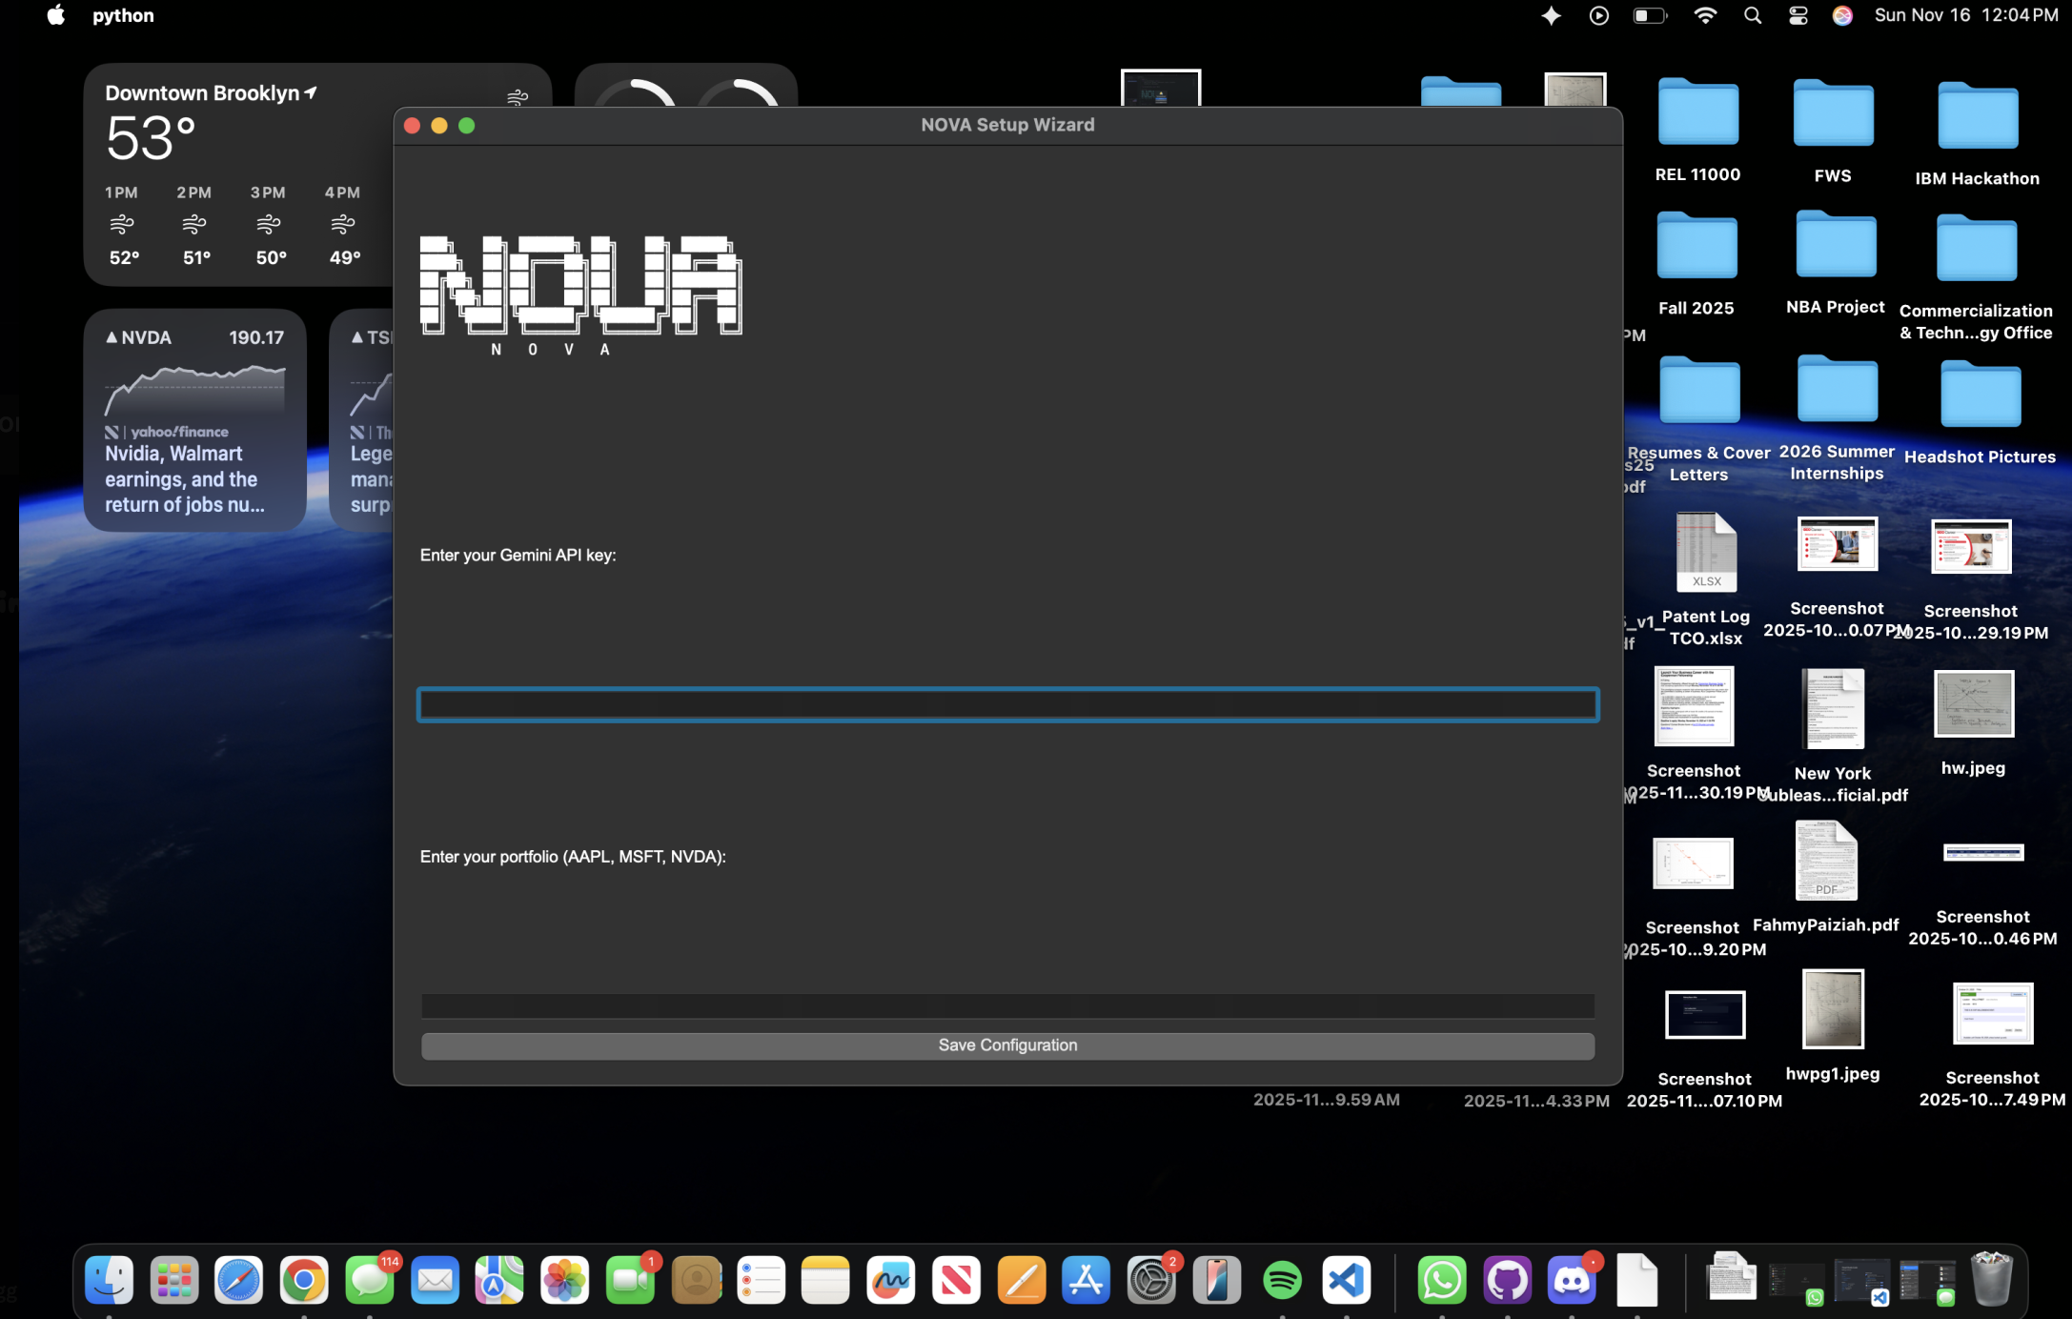
Task: Open Control Center from menu bar
Action: click(x=1798, y=15)
